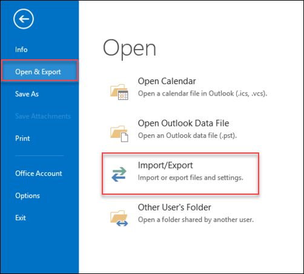Choose Save As from the sidebar
304x274 pixels.
(x=27, y=94)
